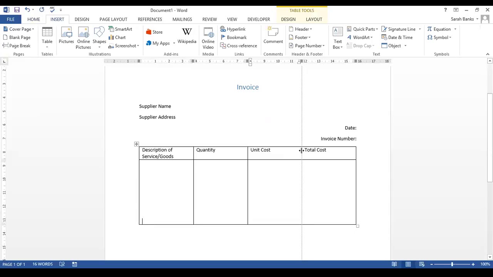493x277 pixels.
Task: Open proofing errors icon in status bar
Action: pyautogui.click(x=62, y=264)
